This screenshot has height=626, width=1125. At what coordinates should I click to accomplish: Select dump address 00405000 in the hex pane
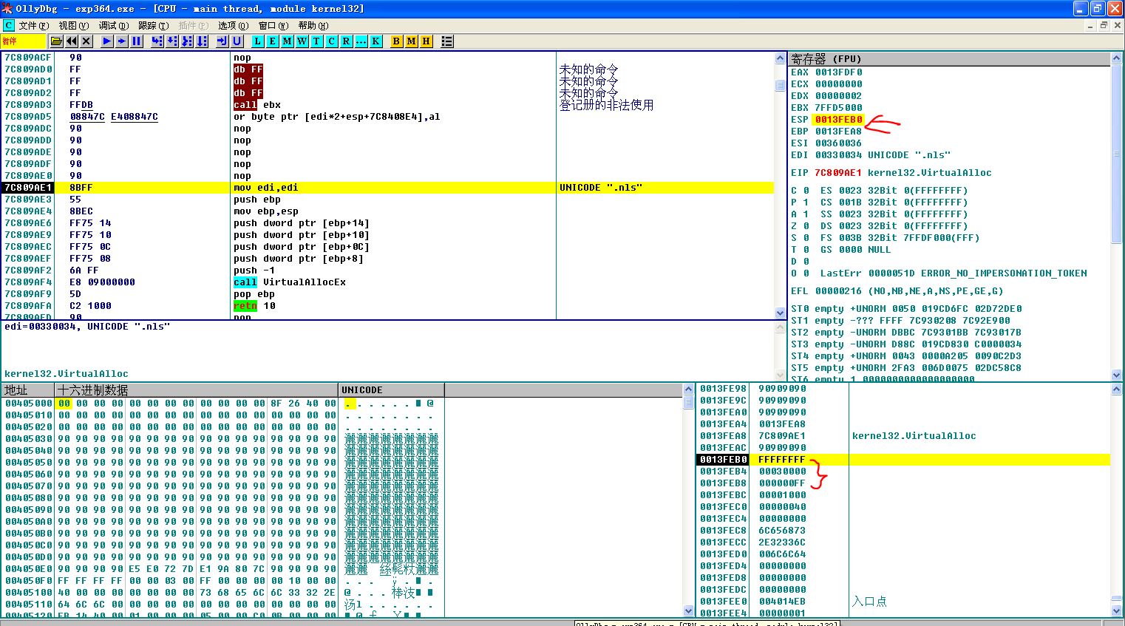pyautogui.click(x=28, y=404)
